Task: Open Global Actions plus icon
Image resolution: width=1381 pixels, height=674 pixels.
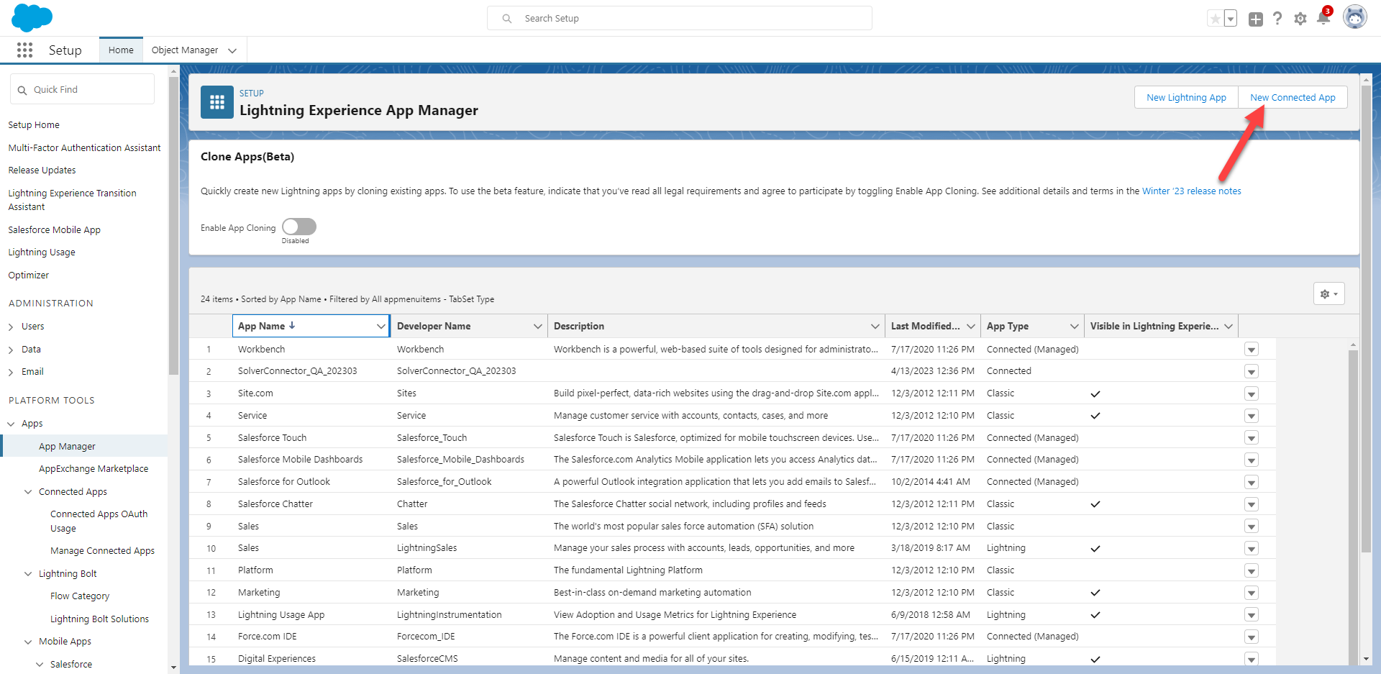Action: (x=1255, y=19)
